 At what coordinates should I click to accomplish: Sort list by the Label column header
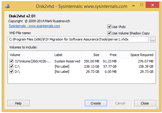click(67, 55)
